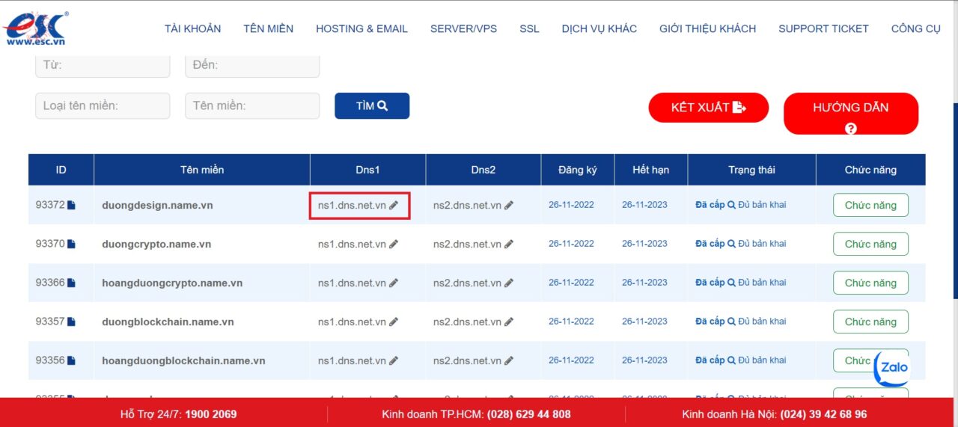958x427 pixels.
Task: Open the SERVER/VPS menu
Action: point(463,29)
